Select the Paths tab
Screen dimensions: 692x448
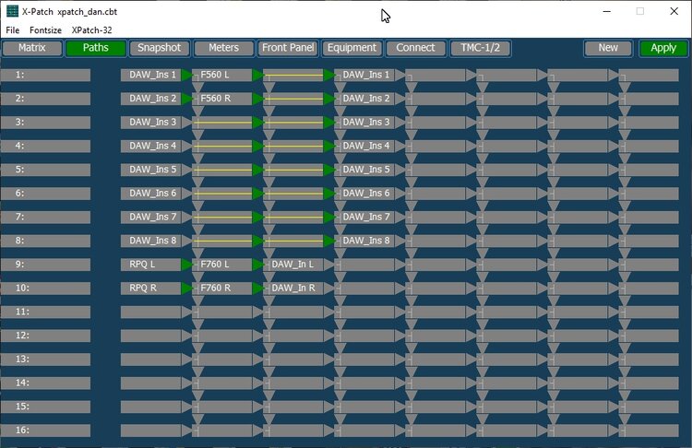pos(96,48)
